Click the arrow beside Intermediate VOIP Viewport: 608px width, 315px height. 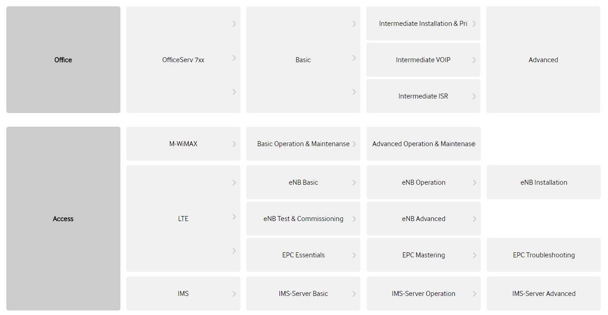tap(474, 60)
